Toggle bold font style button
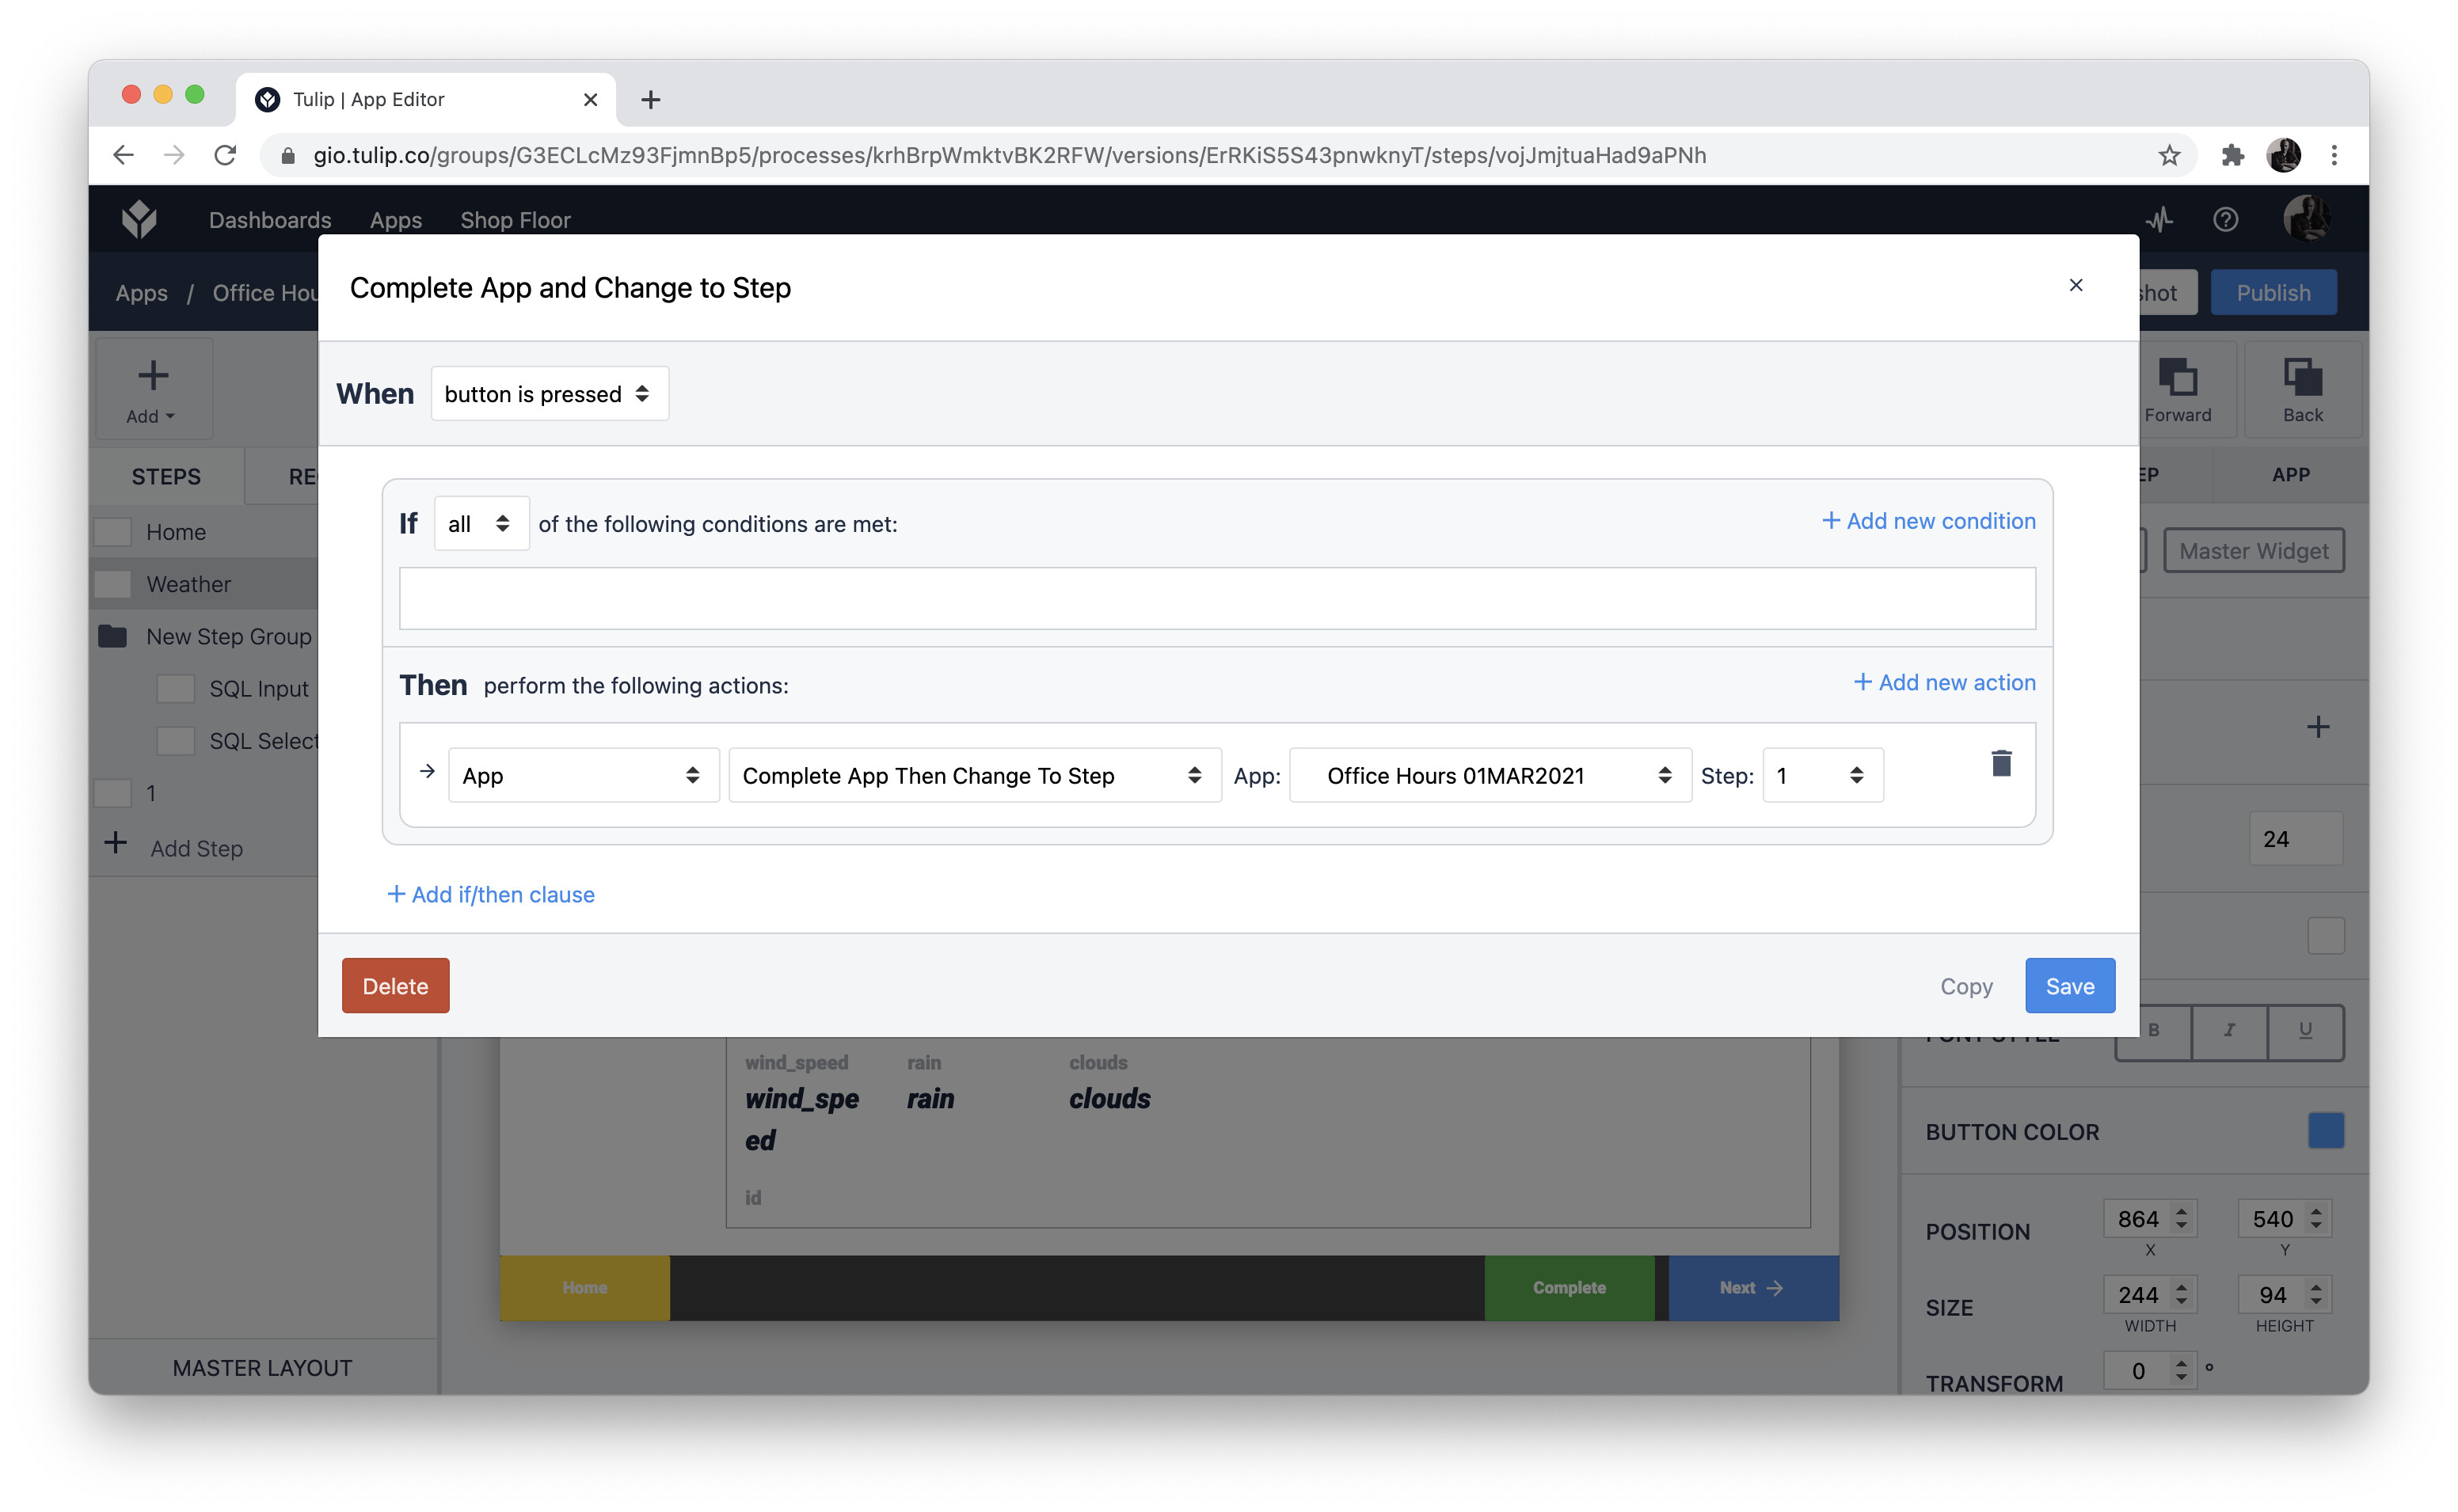This screenshot has height=1512, width=2458. [2153, 1031]
